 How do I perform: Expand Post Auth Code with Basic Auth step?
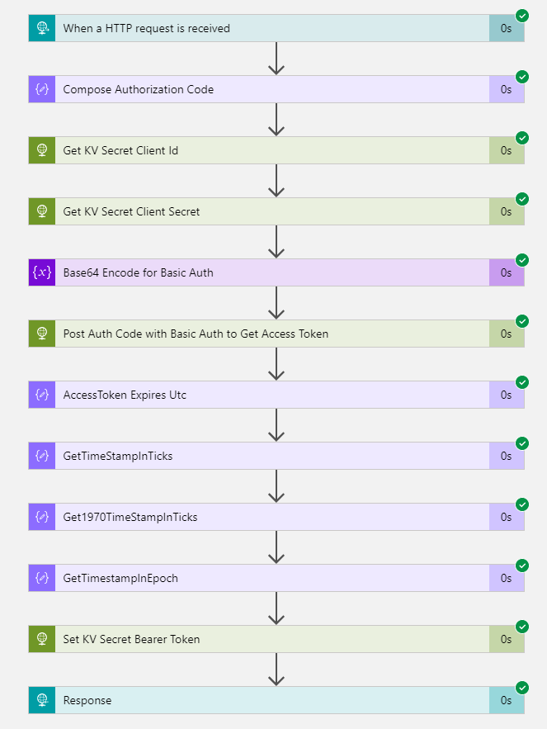tap(276, 334)
